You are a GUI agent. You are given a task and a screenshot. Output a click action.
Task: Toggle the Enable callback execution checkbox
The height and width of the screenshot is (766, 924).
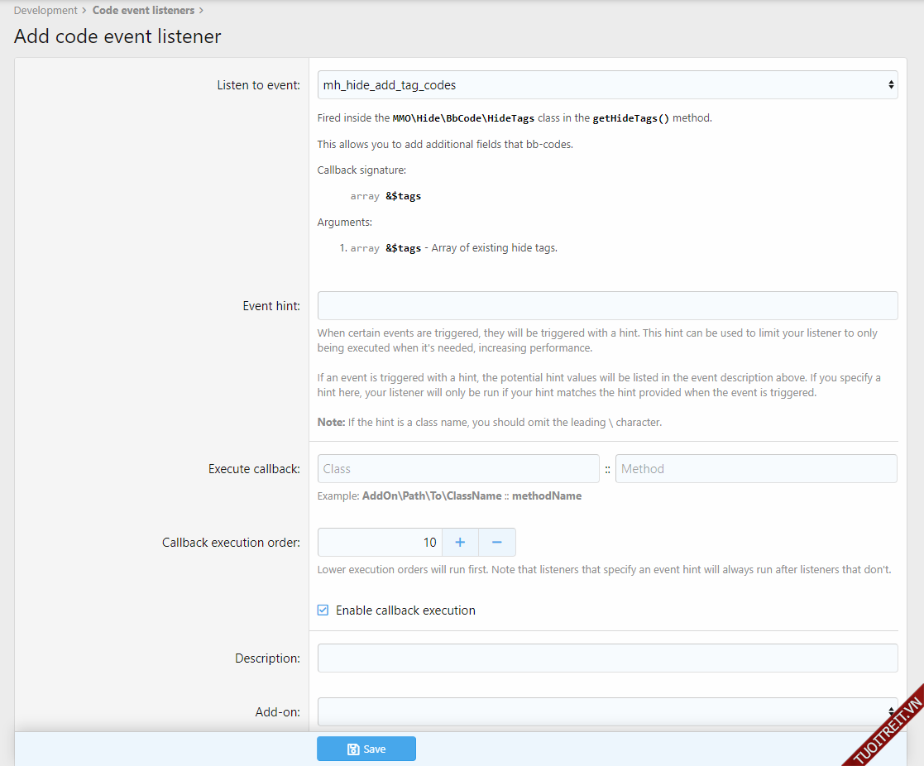(x=323, y=610)
